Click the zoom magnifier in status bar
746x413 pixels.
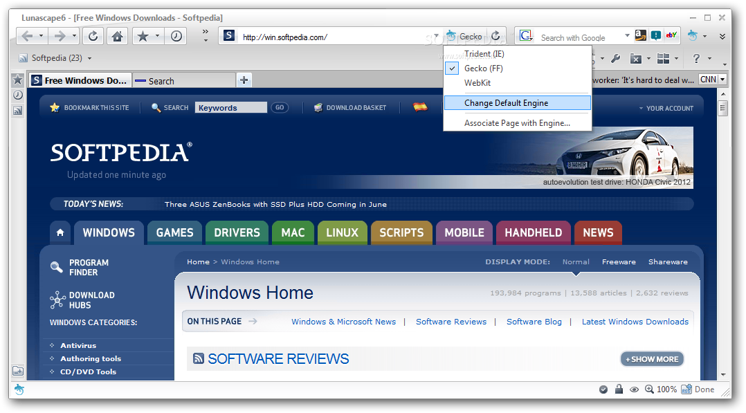point(649,389)
